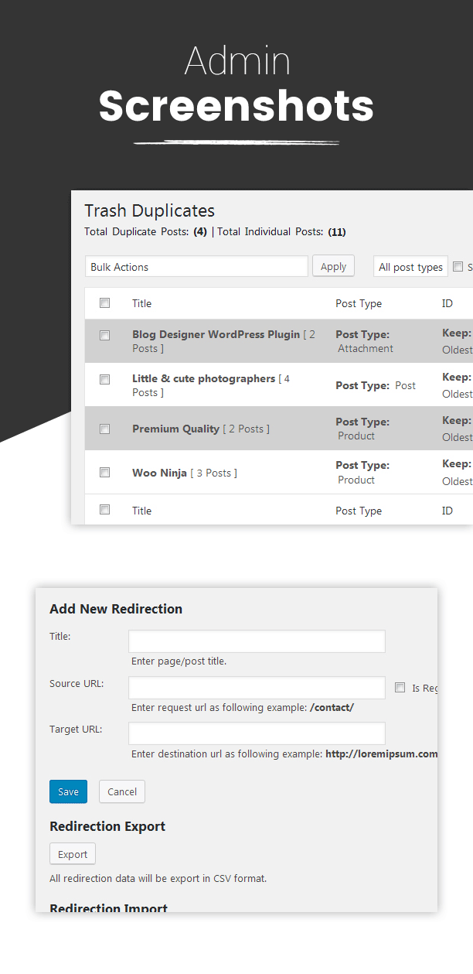Cancel the Add New Redirection form
This screenshot has width=473, height=974.
click(x=121, y=791)
